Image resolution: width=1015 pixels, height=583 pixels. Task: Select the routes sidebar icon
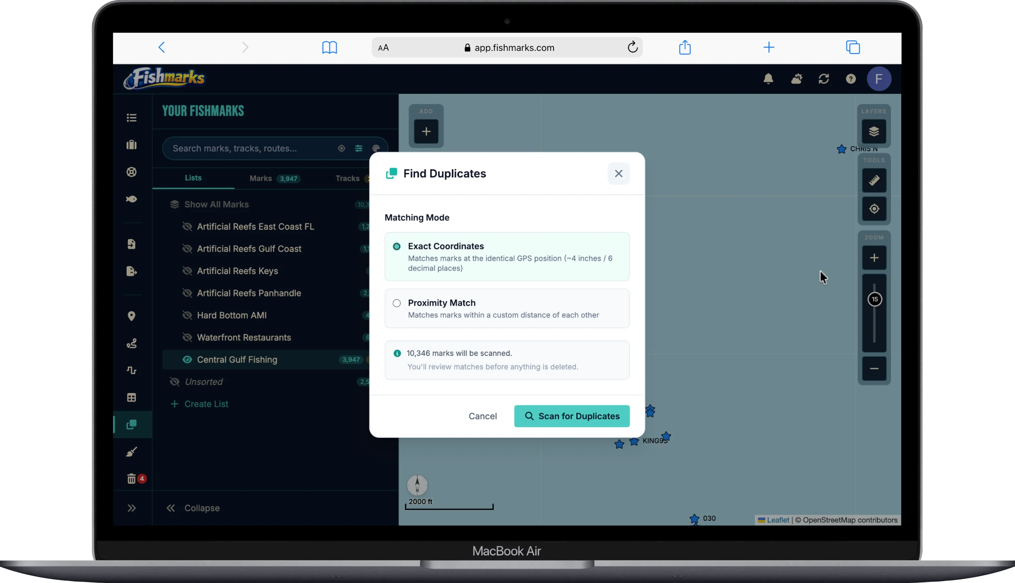132,343
